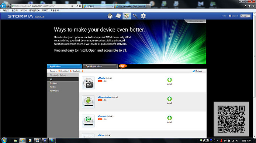Click the browser address bar URL

(35, 6)
